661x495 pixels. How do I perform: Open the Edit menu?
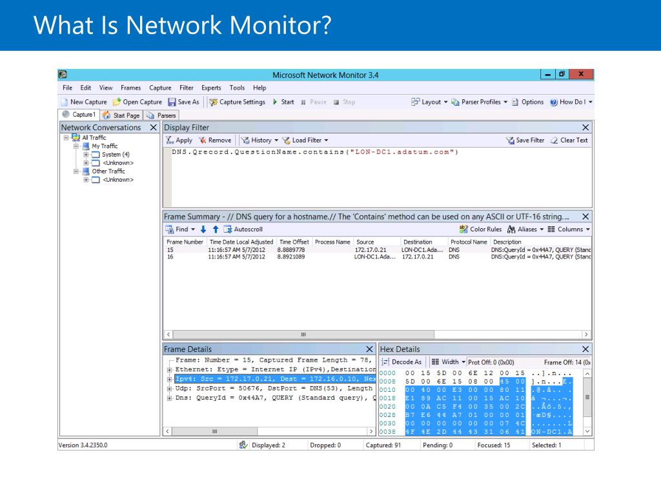[86, 88]
